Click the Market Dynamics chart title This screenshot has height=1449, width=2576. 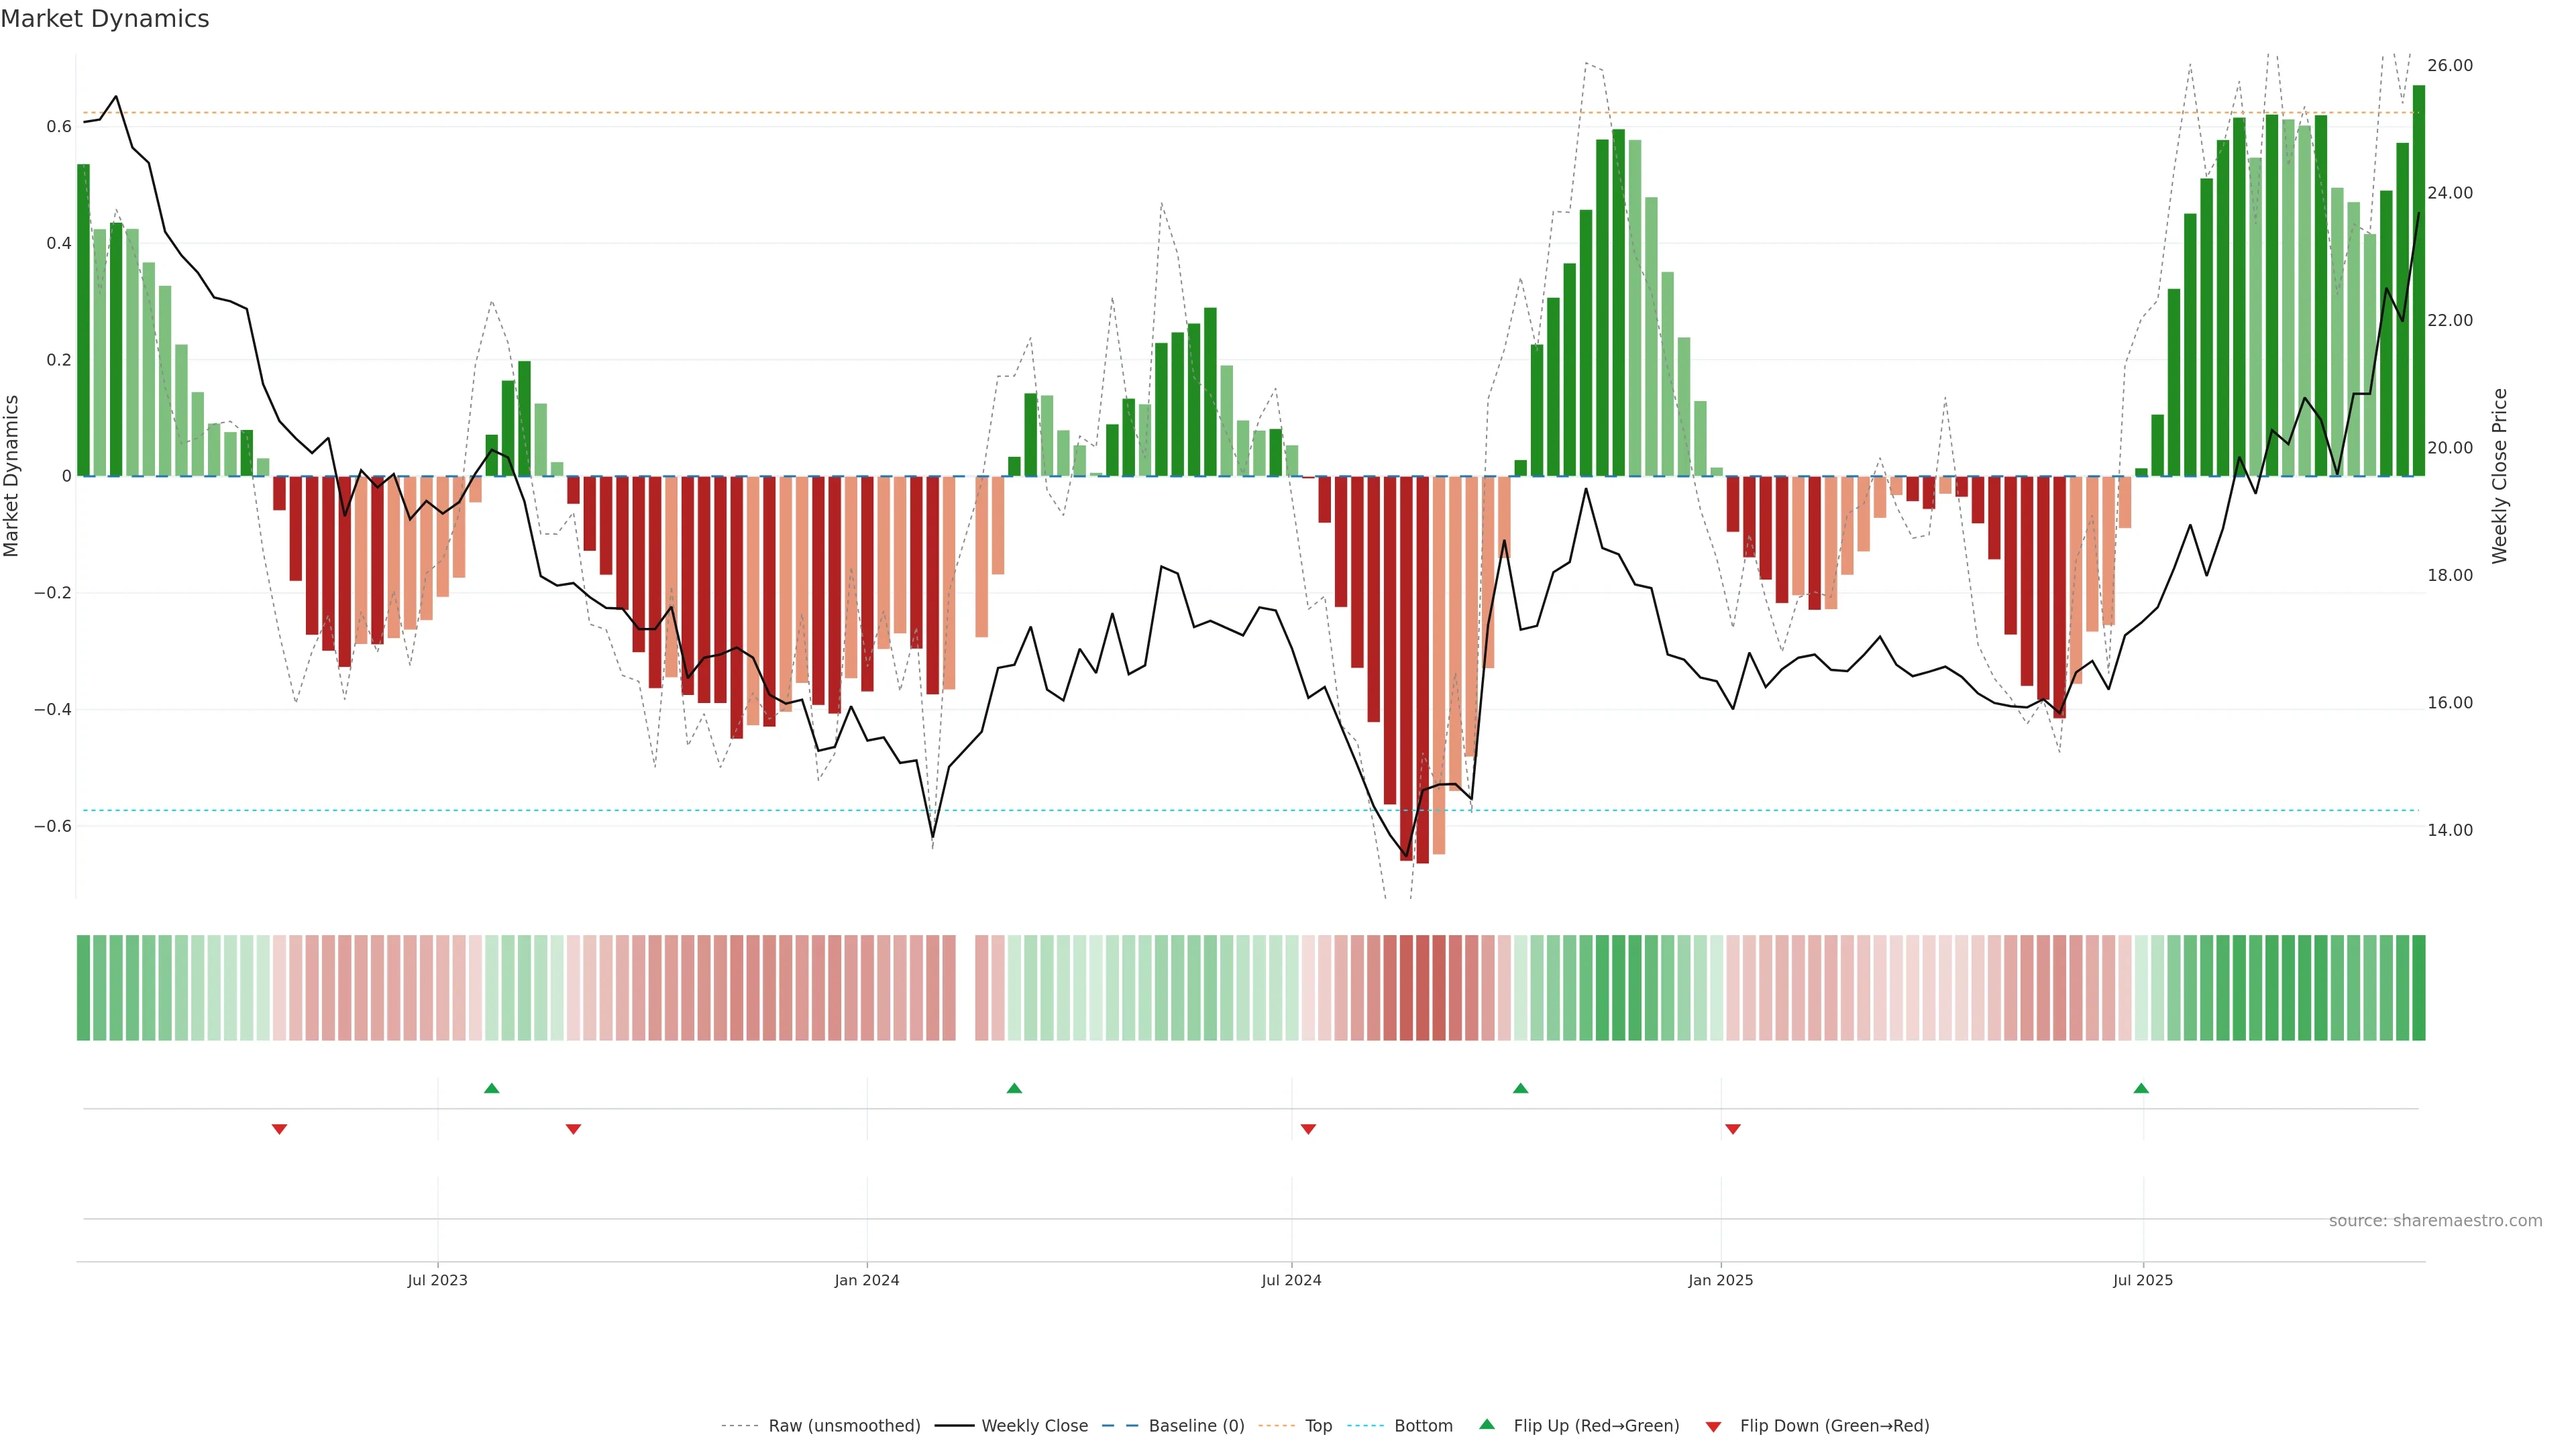click(105, 19)
